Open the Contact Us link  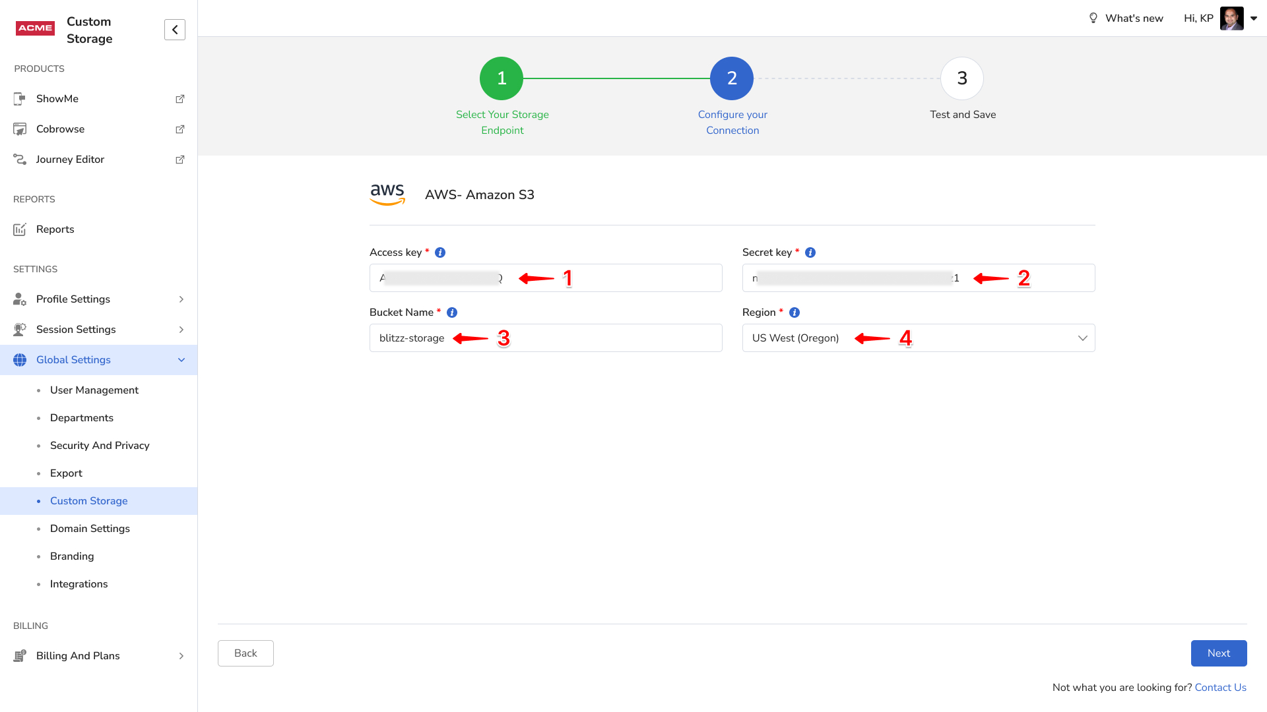(1220, 688)
